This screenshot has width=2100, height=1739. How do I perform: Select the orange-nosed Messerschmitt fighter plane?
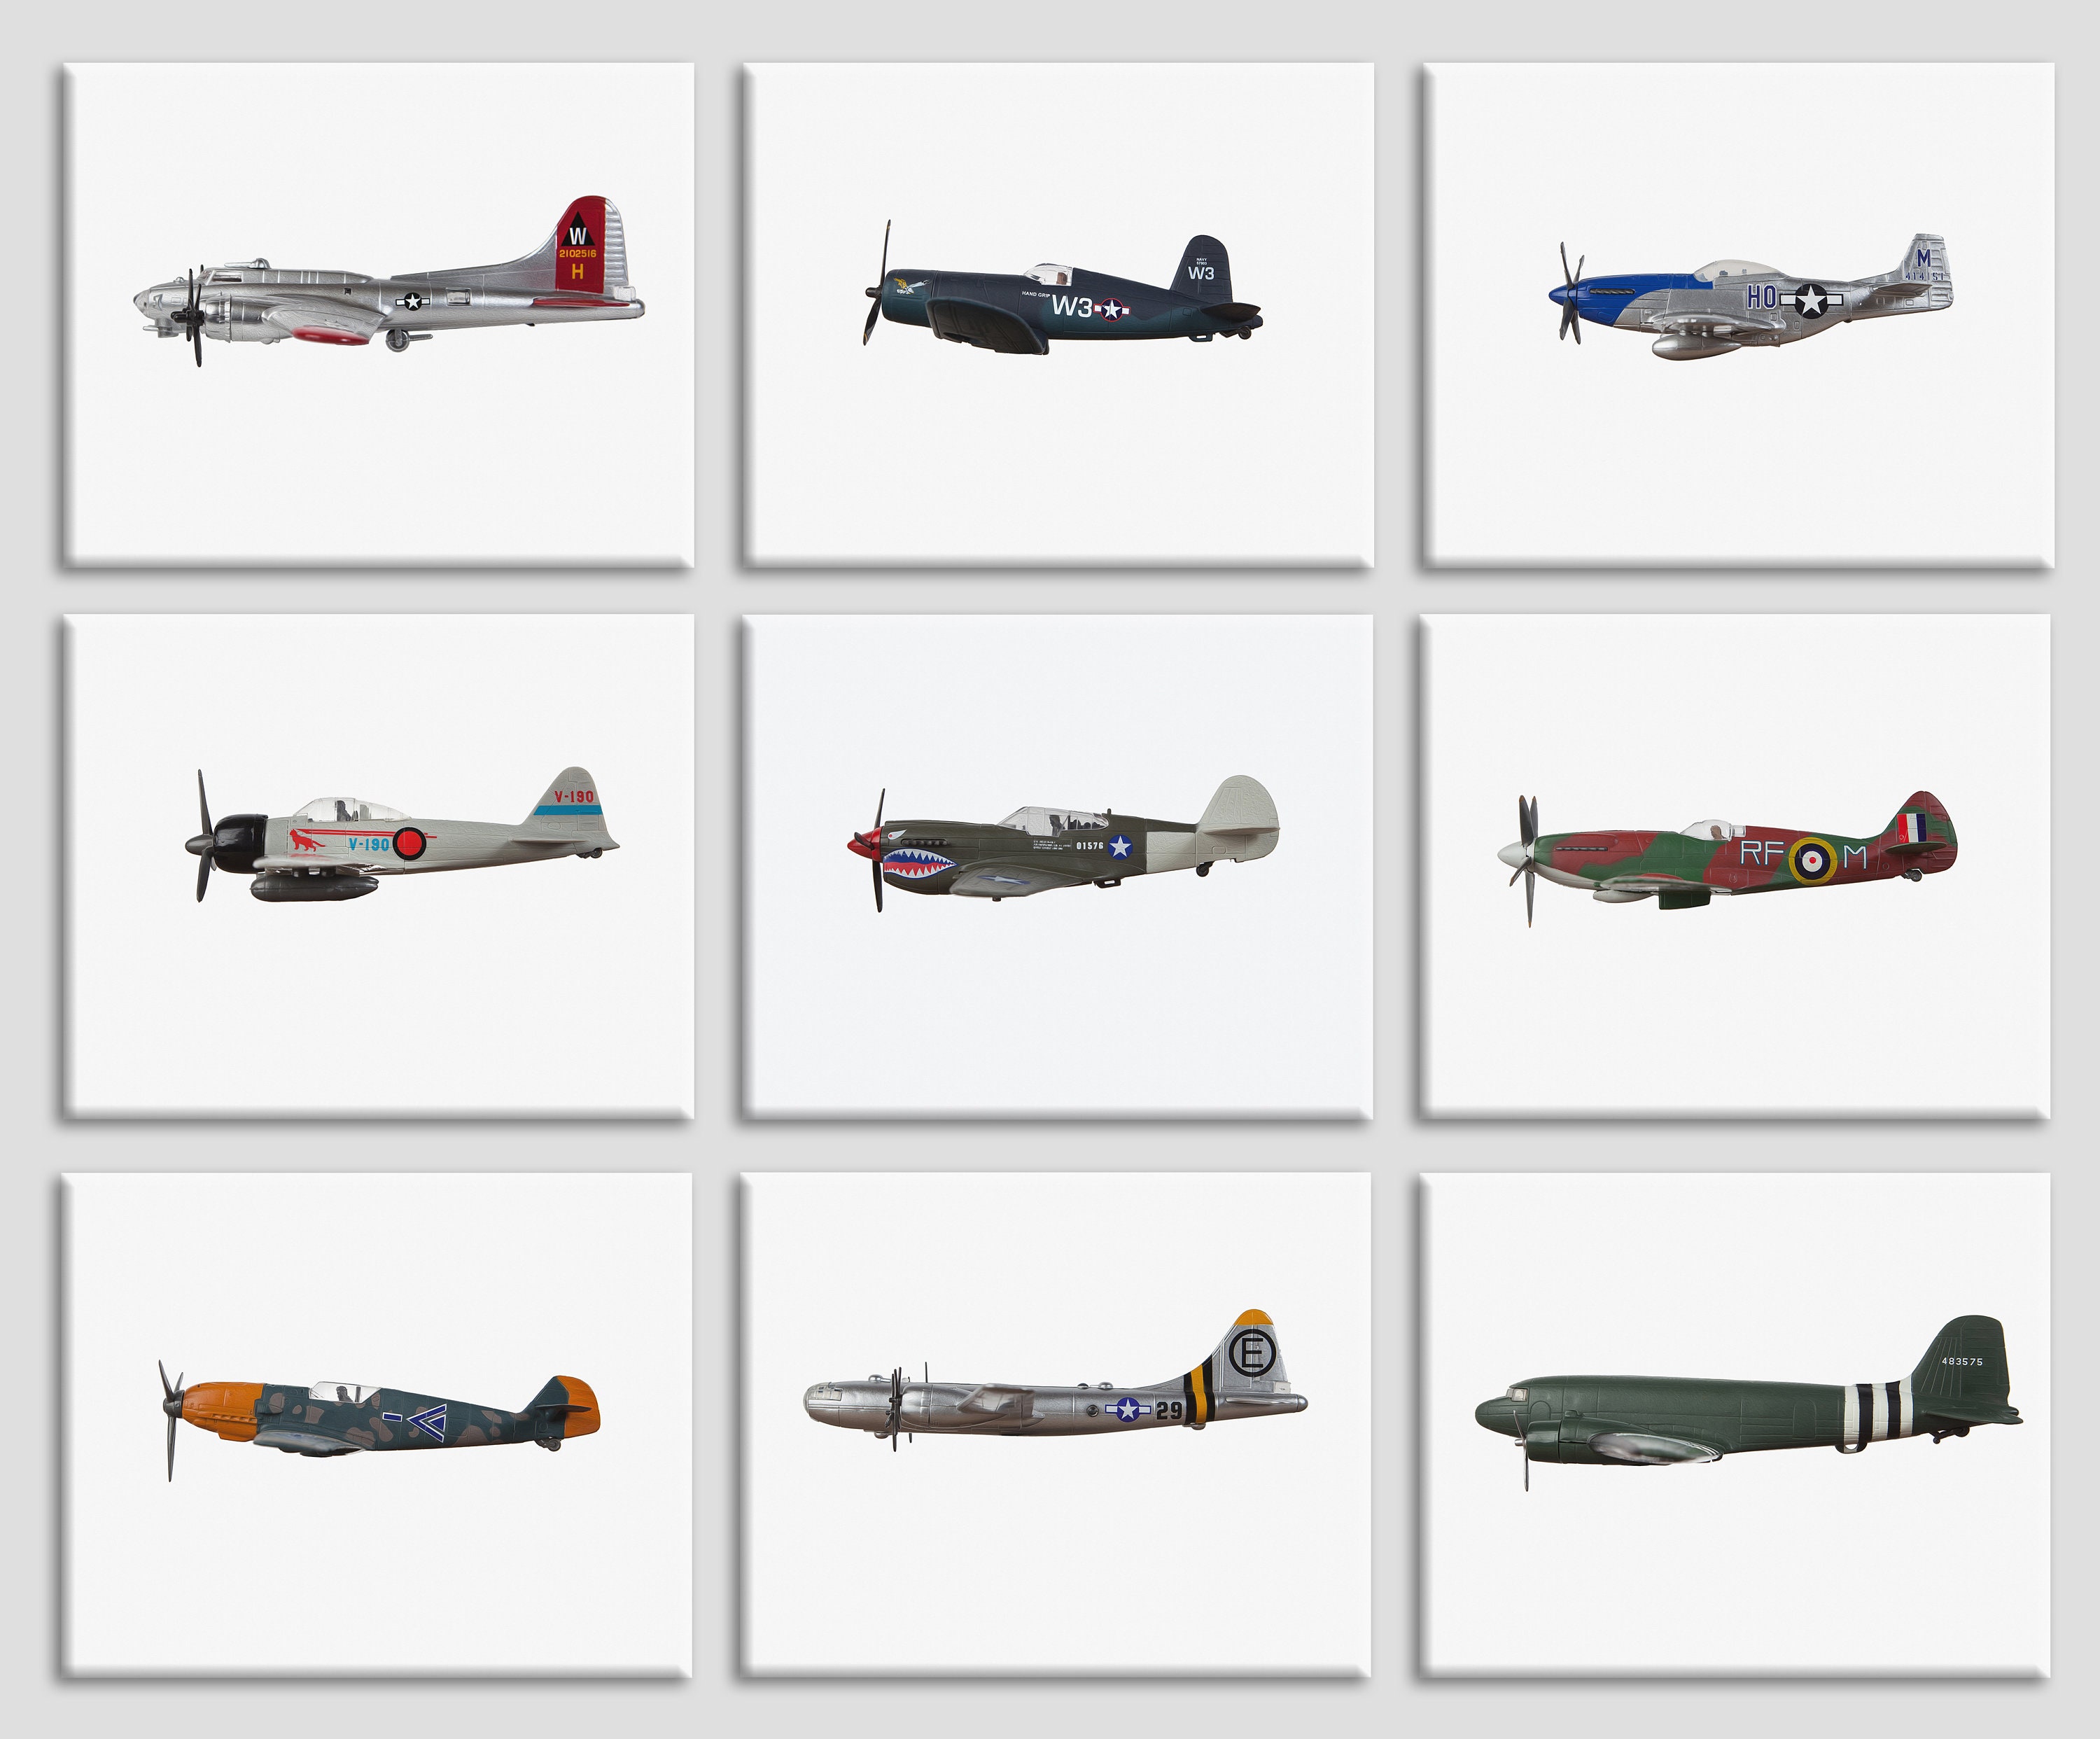[379, 1418]
